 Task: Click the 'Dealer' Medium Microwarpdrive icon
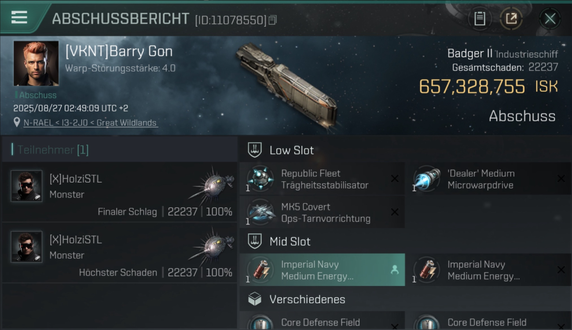(x=426, y=179)
